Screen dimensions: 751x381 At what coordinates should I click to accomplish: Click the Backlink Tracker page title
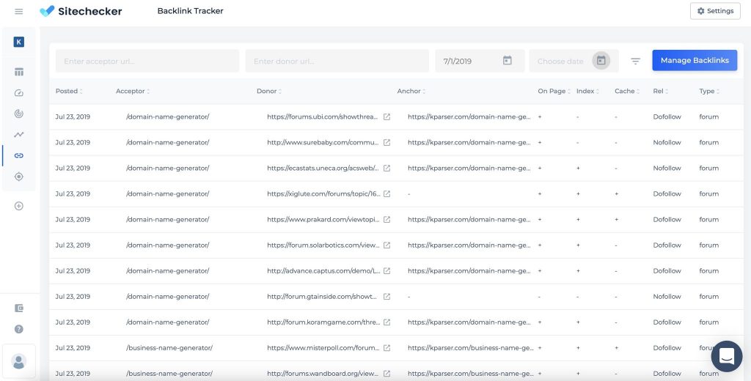pyautogui.click(x=190, y=10)
